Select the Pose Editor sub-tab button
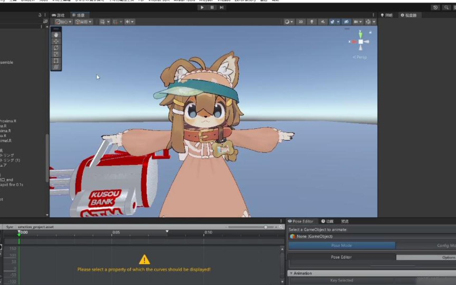This screenshot has width=456, height=285. (341, 257)
